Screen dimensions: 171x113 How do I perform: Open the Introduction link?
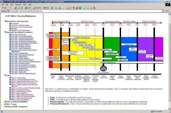(15, 24)
